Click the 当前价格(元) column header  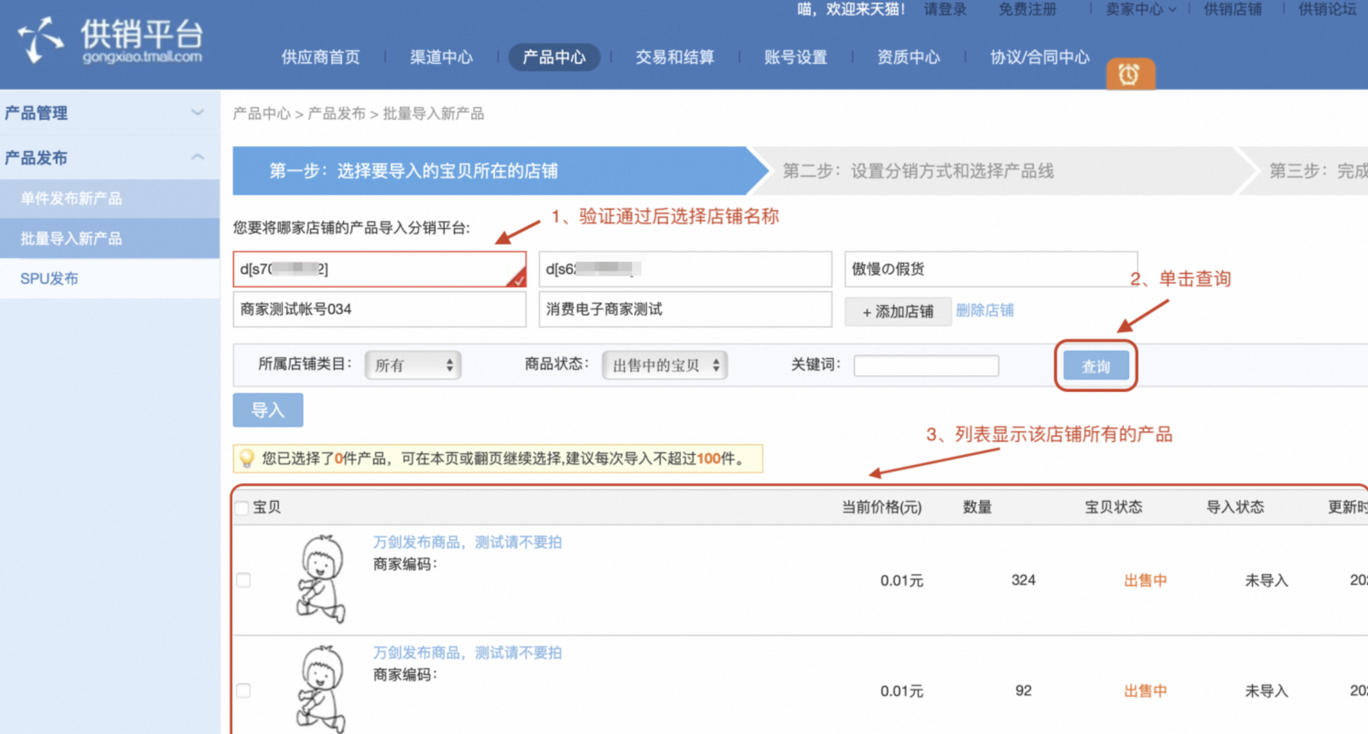[882, 507]
